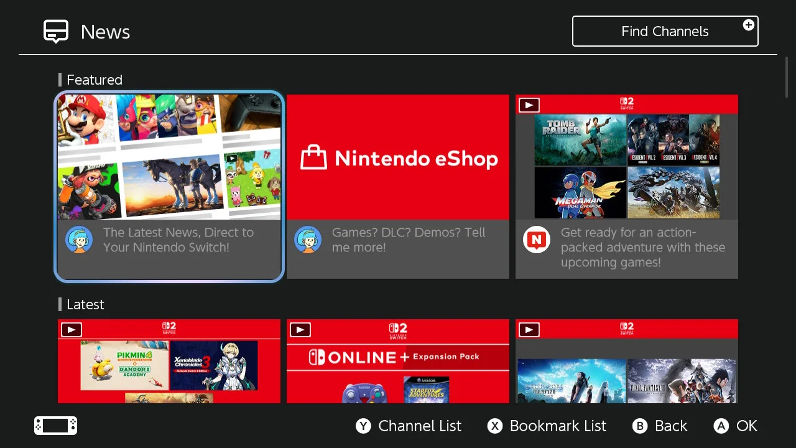
Task: Click the vertical scrollbar on the right edge
Action: pyautogui.click(x=787, y=77)
